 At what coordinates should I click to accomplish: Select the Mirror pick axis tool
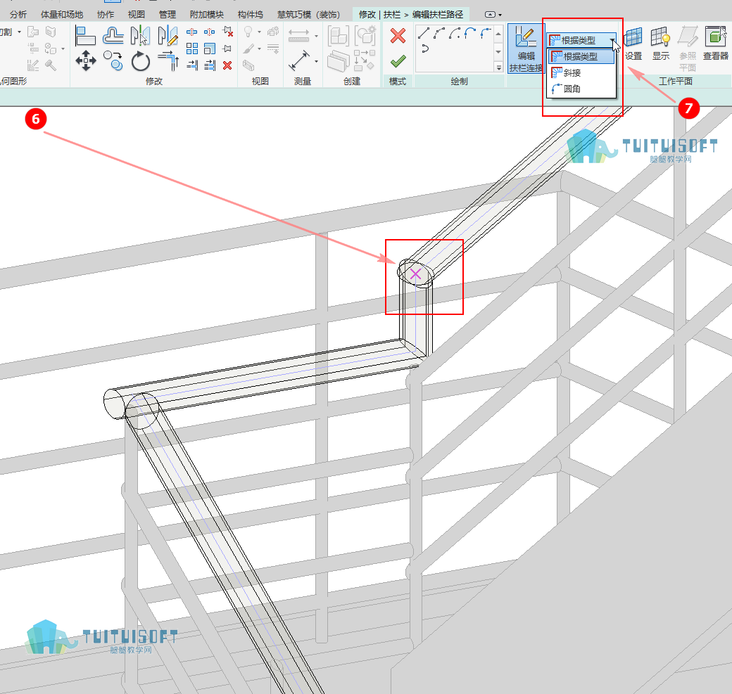[141, 36]
